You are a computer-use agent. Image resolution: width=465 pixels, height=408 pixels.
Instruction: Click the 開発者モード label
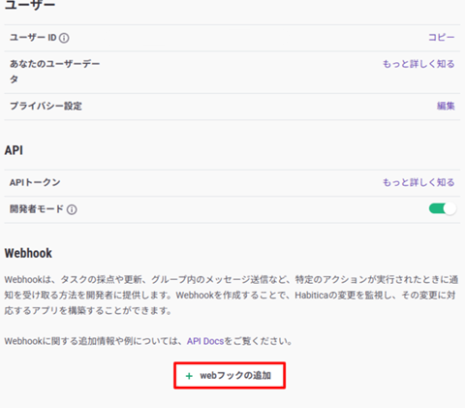37,209
